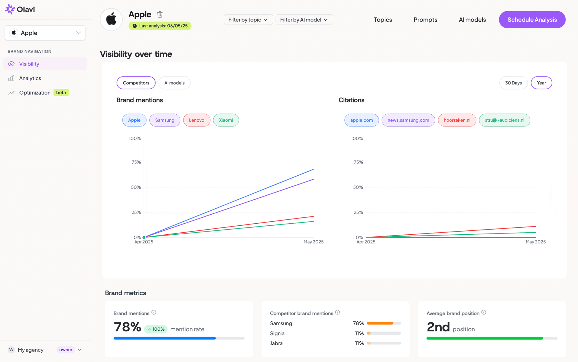Click the Schedule Analysis button

[532, 19]
